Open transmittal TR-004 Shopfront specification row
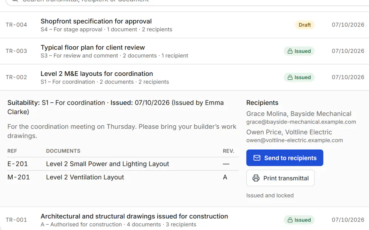 click(x=184, y=25)
